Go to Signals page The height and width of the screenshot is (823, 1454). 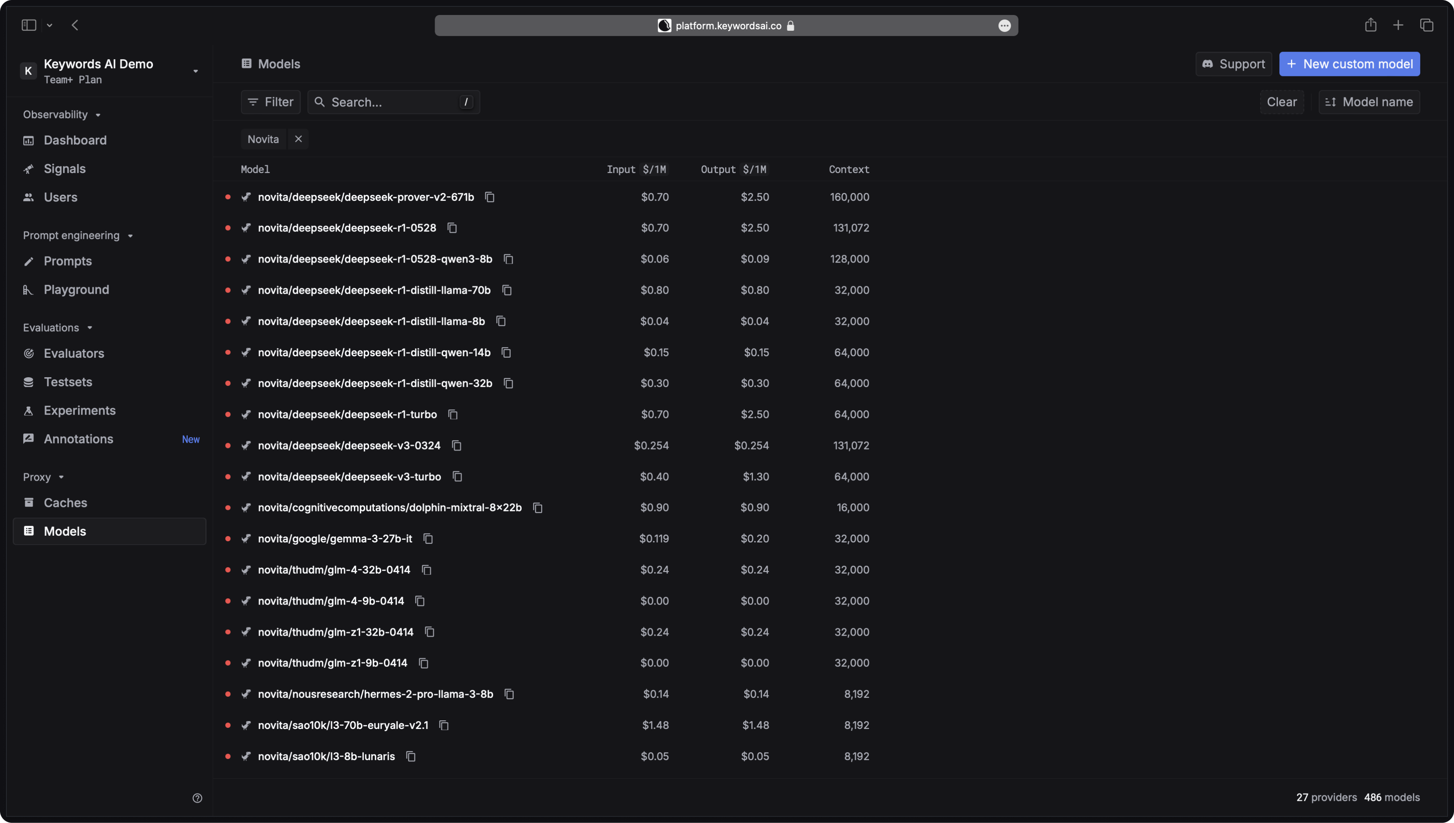tap(109, 169)
